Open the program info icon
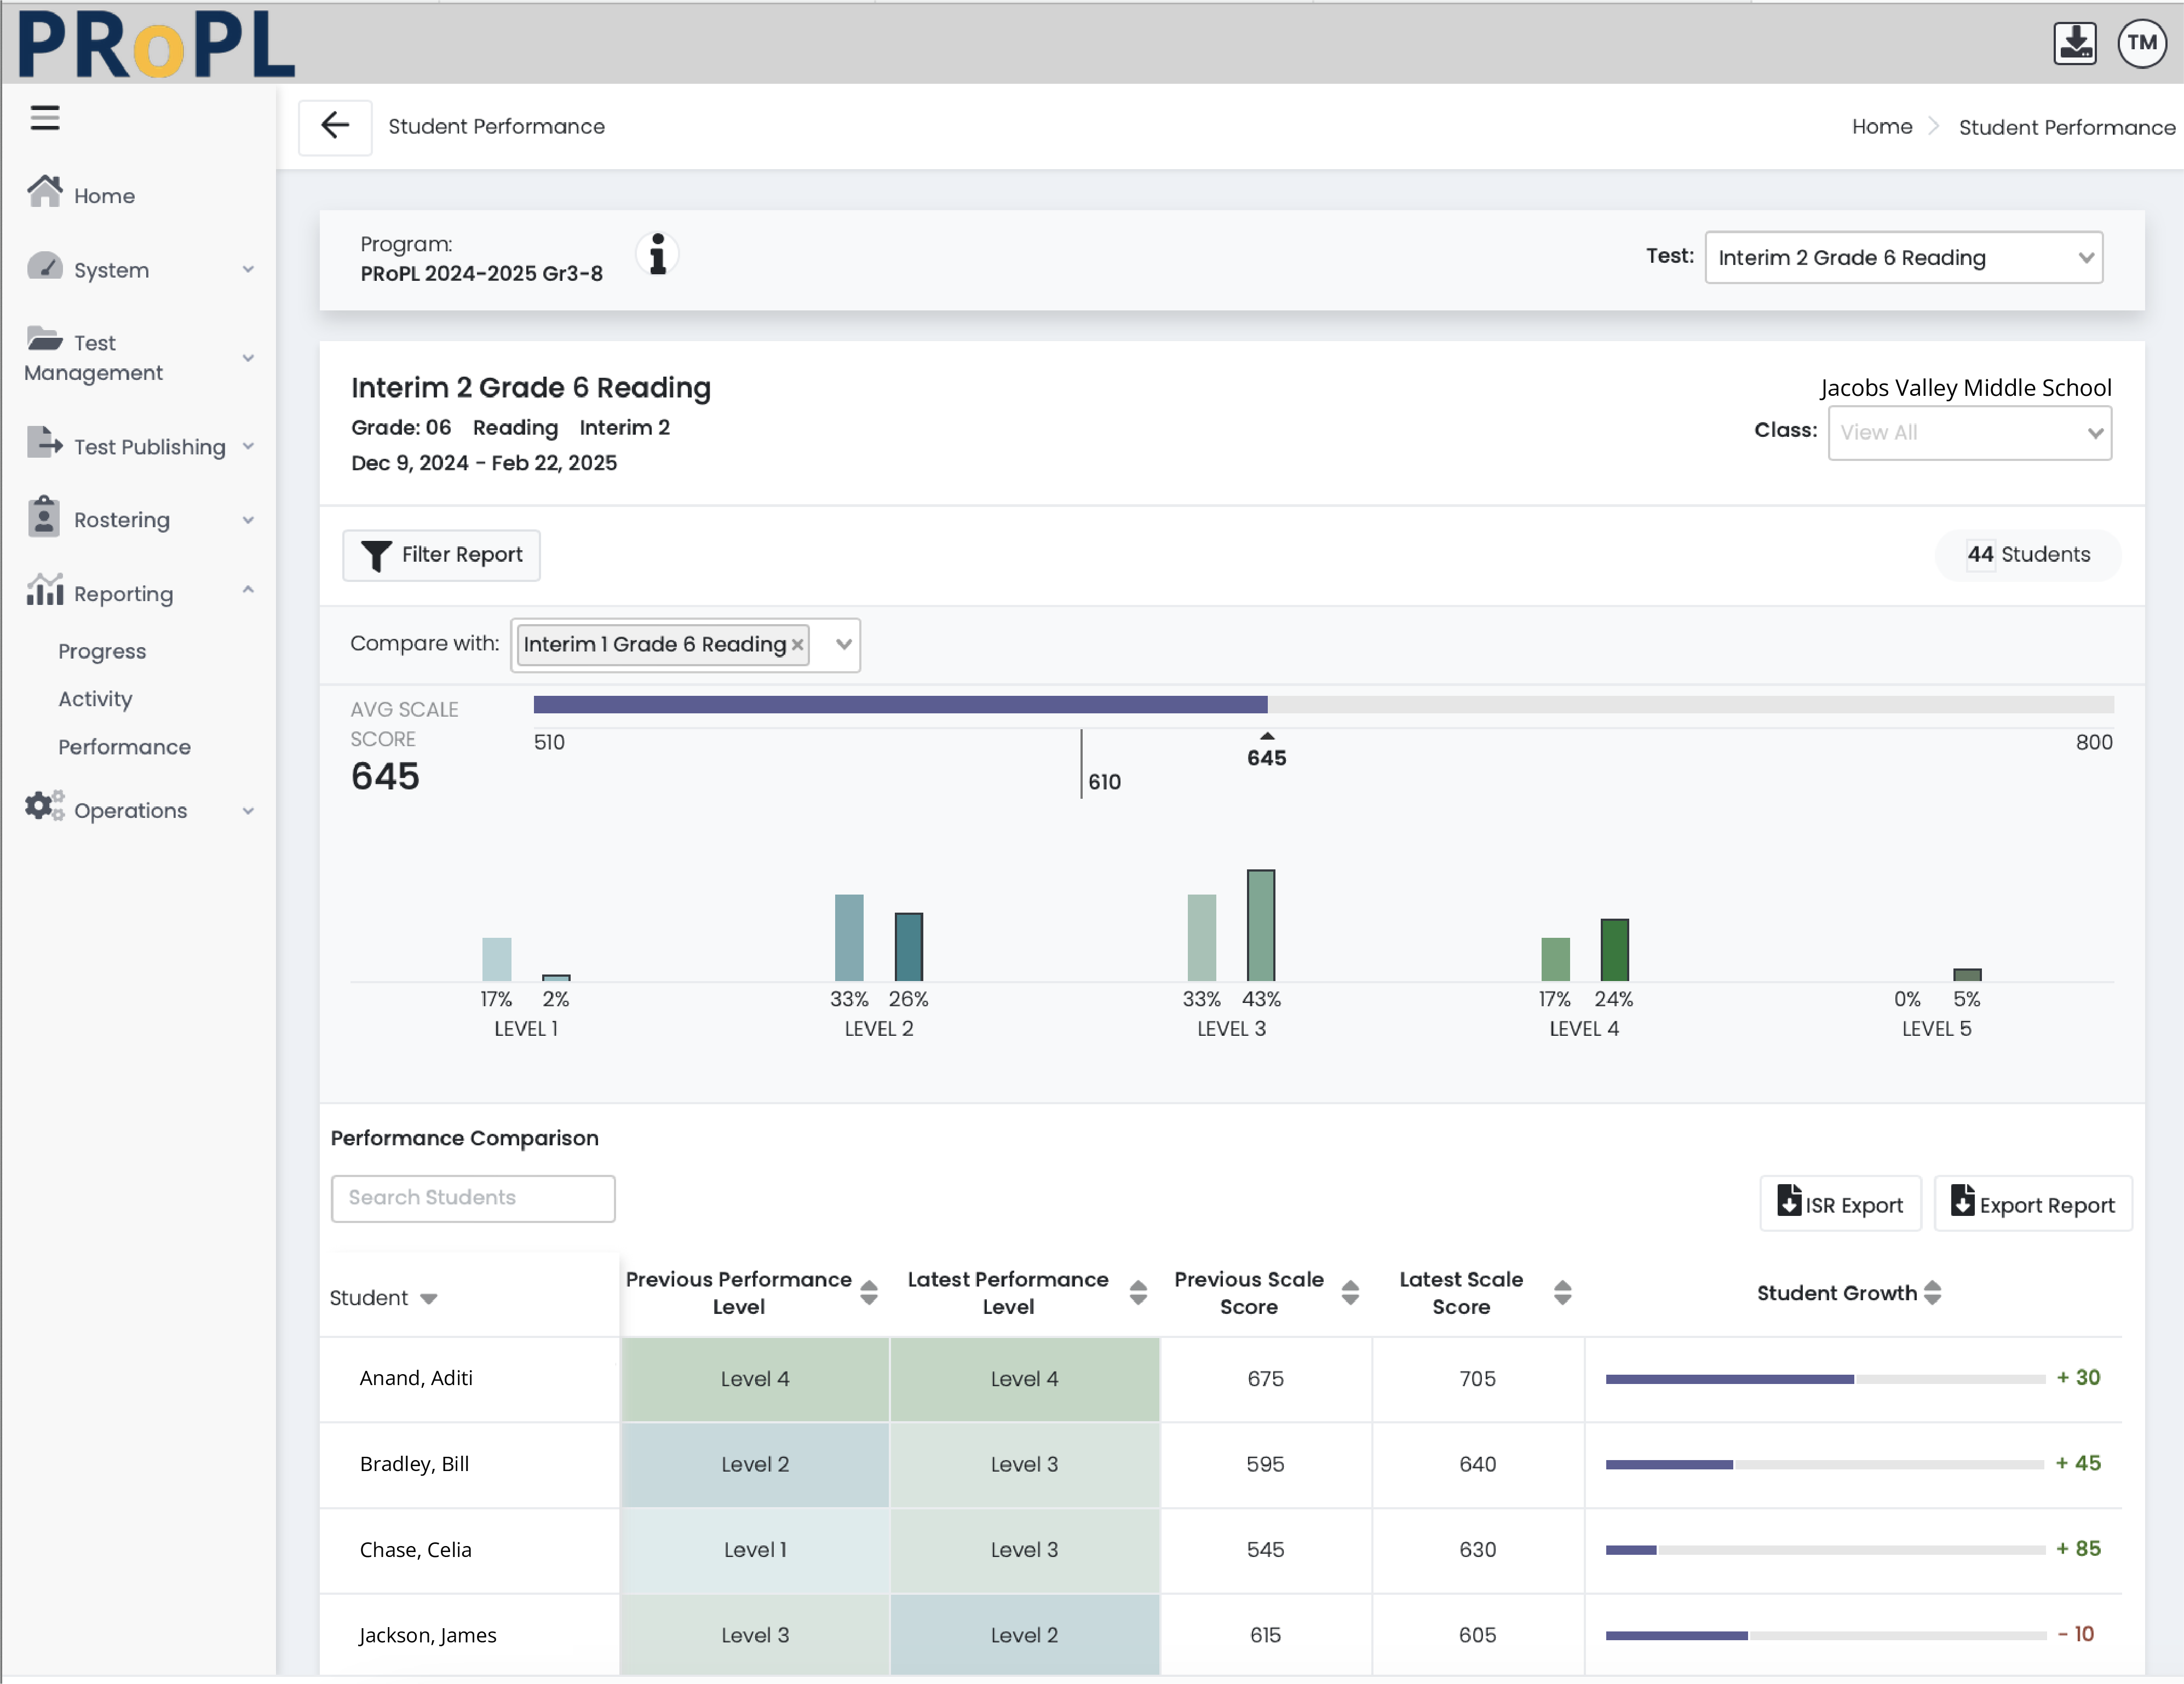This screenshot has width=2184, height=1684. pos(657,255)
